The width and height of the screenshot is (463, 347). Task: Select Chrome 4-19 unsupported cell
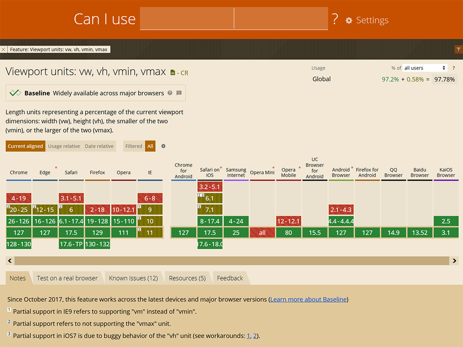(x=19, y=199)
